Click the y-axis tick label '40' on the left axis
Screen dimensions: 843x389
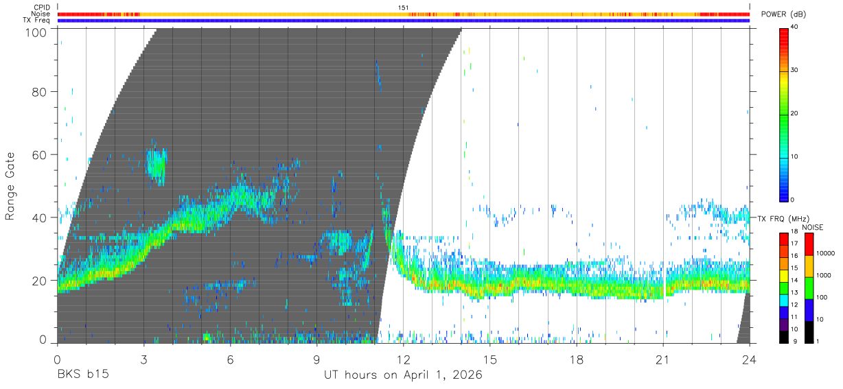pos(40,217)
